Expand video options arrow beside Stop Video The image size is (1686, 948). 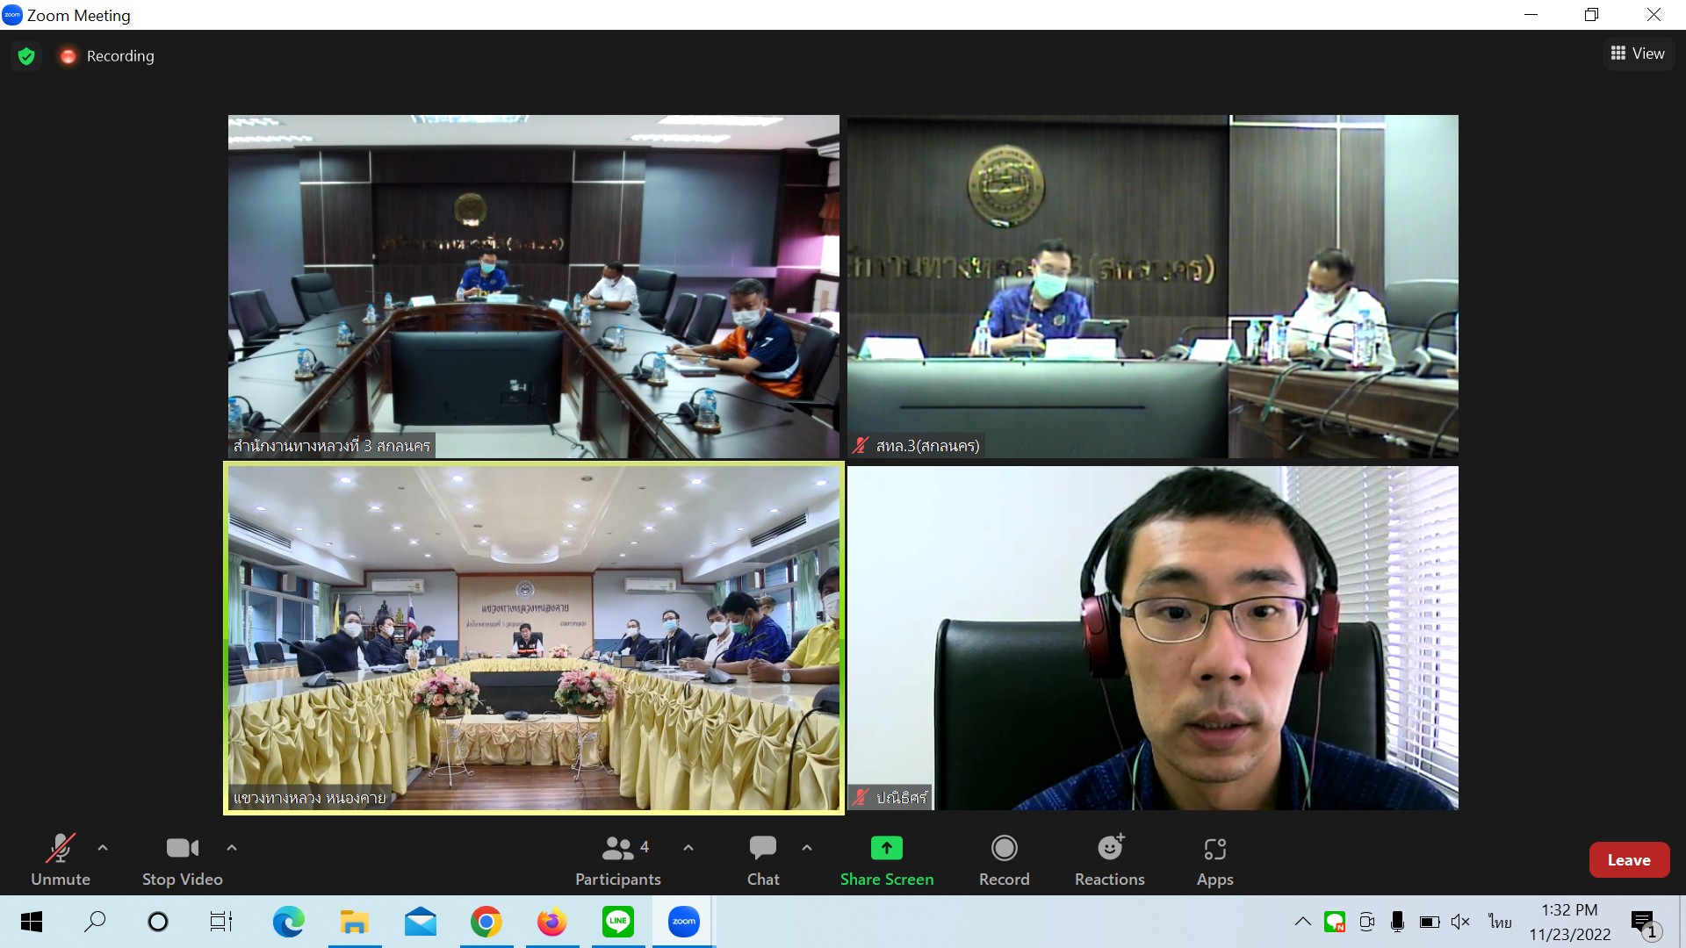point(232,848)
